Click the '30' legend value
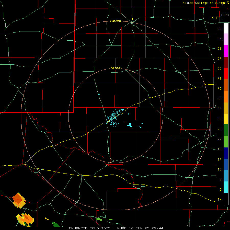Screen dimensions: 230x230 (220, 119)
